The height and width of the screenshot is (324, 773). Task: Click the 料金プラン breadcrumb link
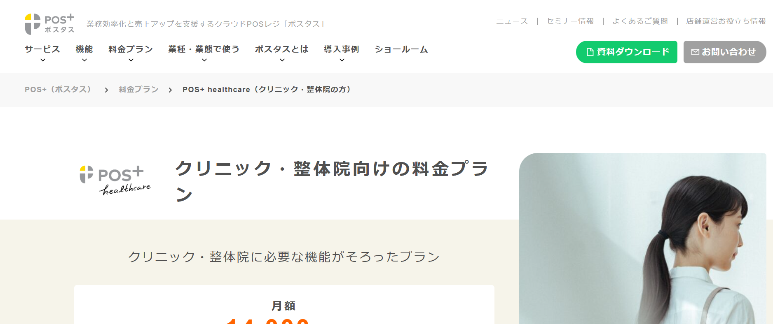point(139,90)
